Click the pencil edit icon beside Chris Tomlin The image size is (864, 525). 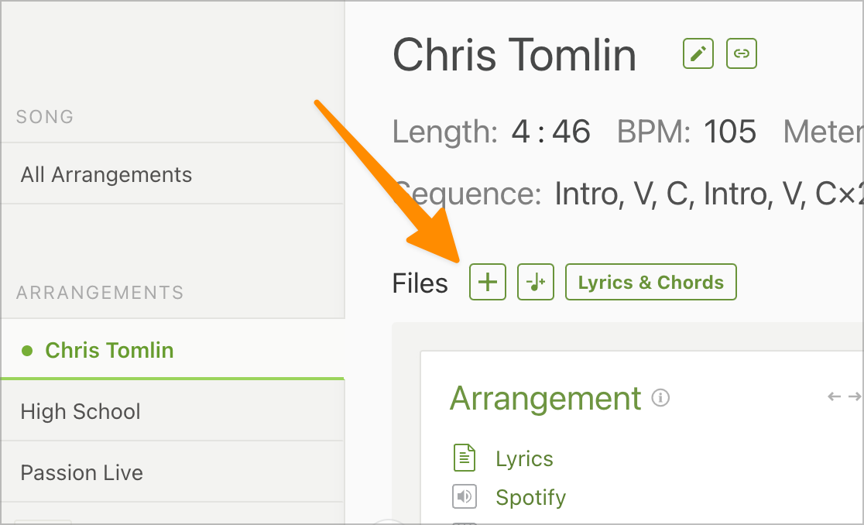(698, 53)
